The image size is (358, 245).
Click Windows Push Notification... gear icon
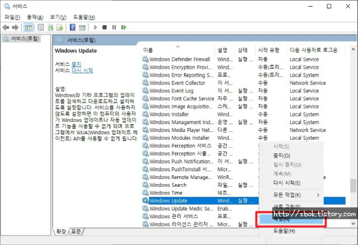[145, 161]
